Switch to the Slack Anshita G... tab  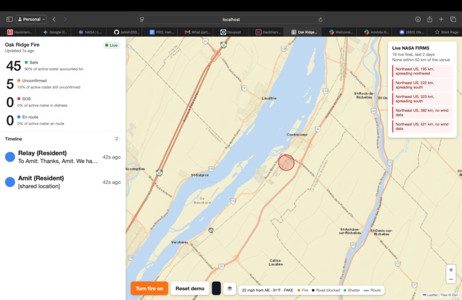point(376,32)
